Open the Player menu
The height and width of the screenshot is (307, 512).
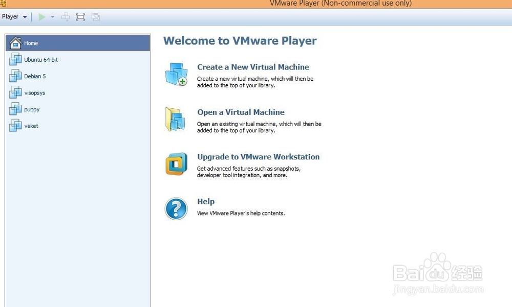10,17
